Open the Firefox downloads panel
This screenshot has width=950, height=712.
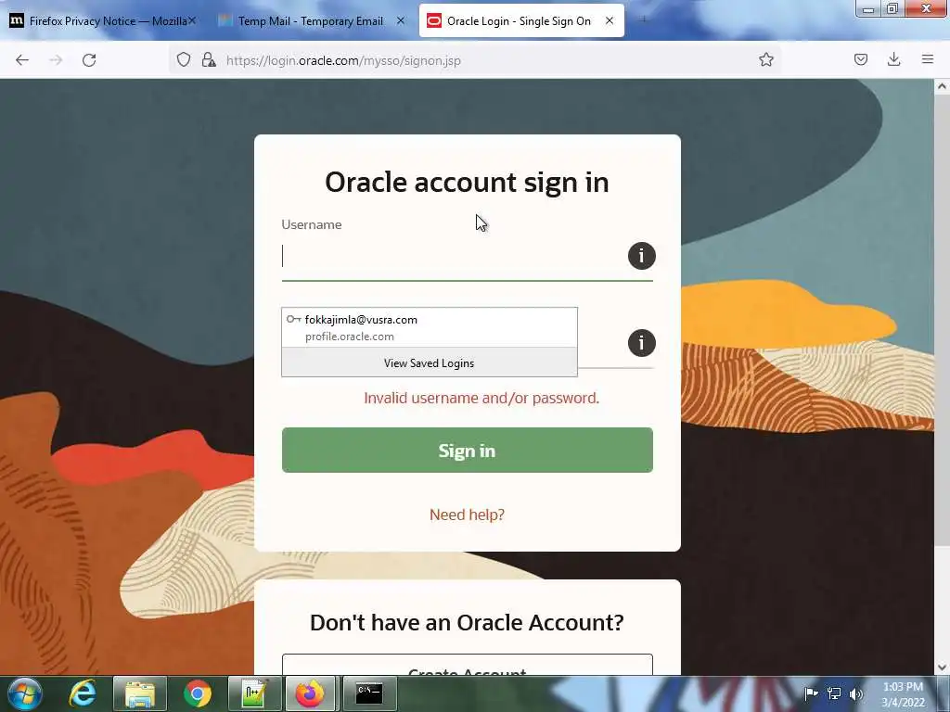tap(893, 59)
